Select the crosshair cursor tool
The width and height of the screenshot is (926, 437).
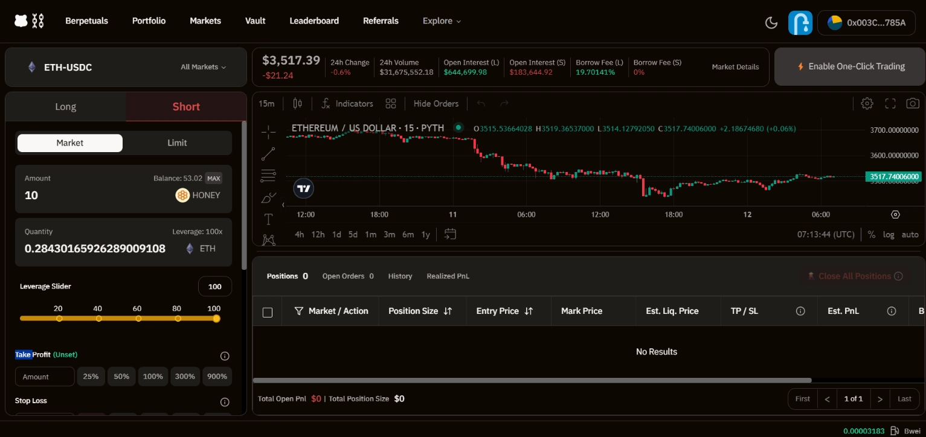point(269,132)
